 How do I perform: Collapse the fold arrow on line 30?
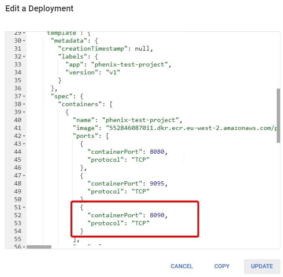point(24,41)
